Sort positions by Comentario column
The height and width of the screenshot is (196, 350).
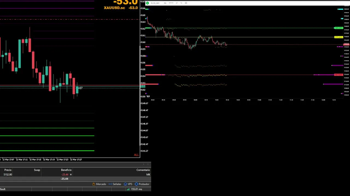tap(143, 170)
